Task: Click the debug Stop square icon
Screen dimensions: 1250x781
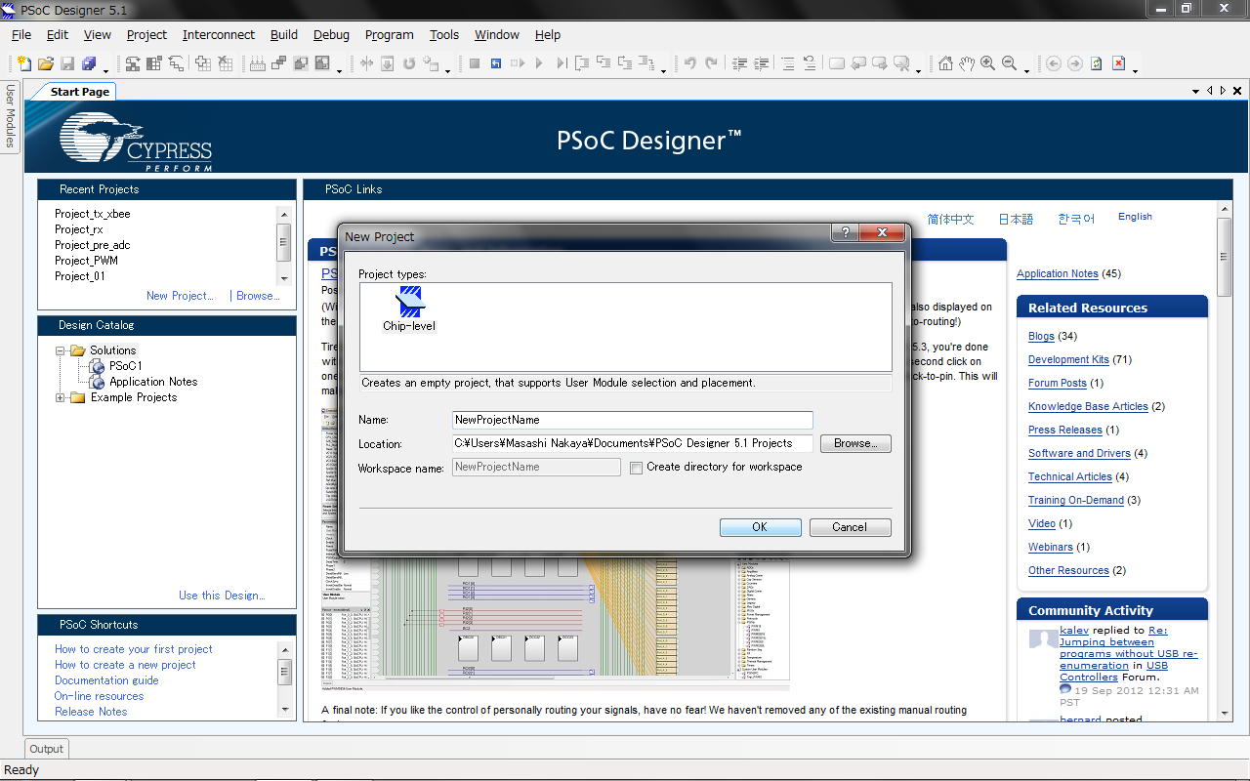Action: (475, 63)
